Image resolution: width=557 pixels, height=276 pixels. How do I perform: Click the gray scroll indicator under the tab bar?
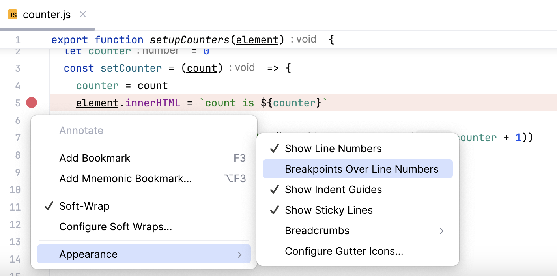(47, 28)
